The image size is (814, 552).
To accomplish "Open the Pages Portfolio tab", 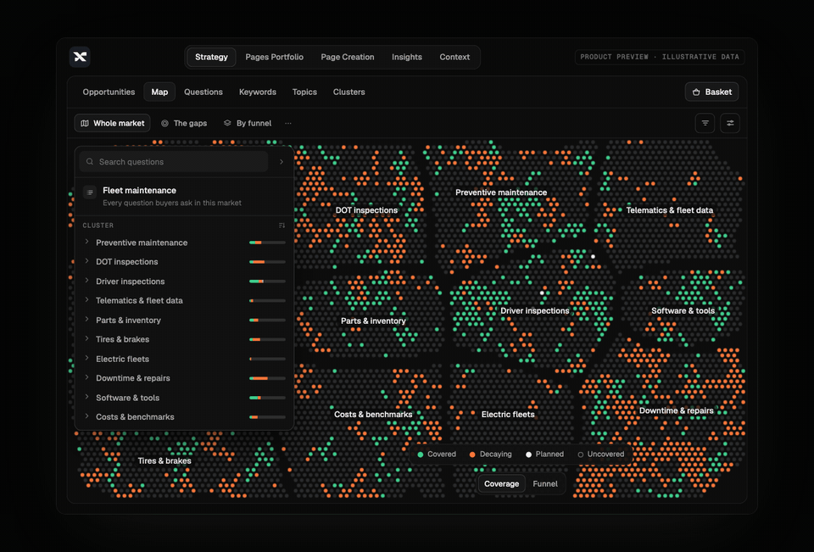I will [x=274, y=57].
